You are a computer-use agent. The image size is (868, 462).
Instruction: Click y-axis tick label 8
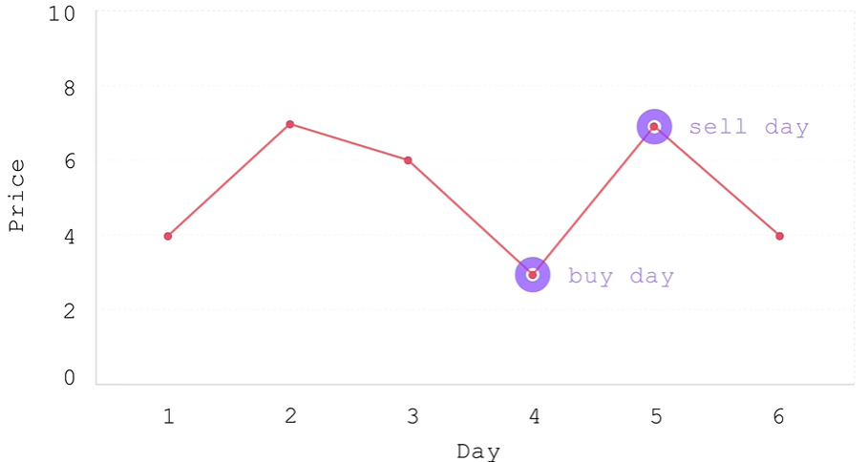[69, 87]
